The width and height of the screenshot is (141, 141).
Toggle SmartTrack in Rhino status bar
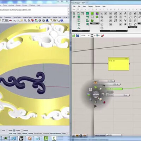pos(38,134)
